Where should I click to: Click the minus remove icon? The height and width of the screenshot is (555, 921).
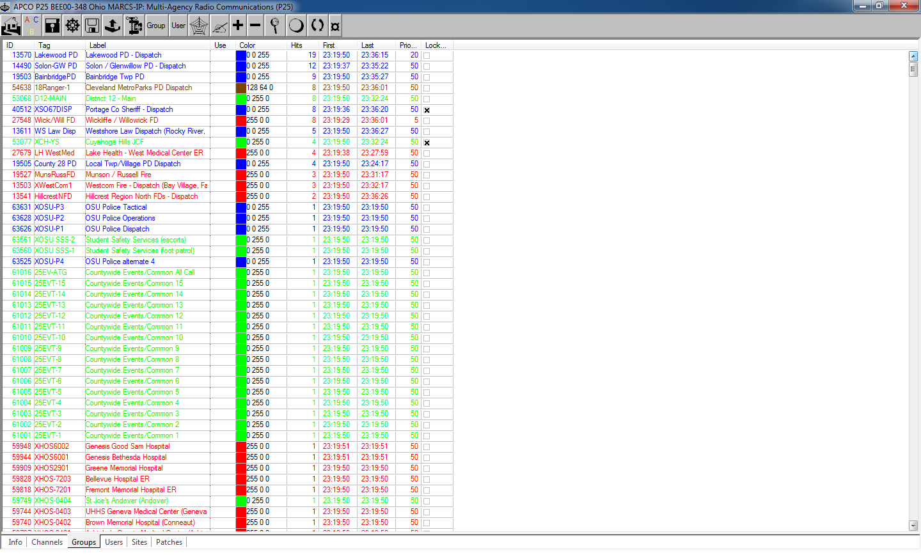[255, 26]
